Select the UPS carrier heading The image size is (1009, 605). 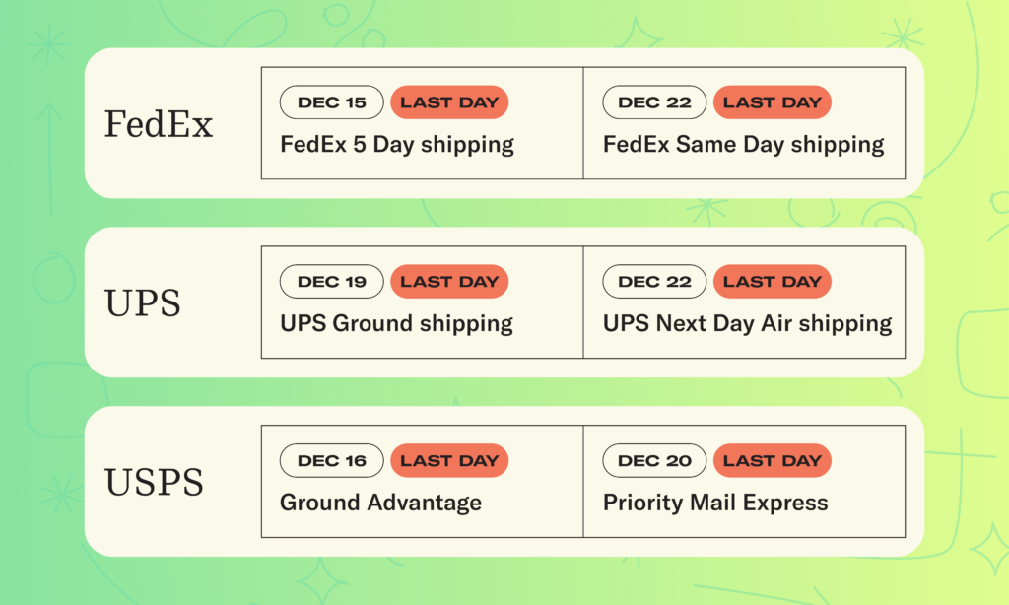pos(143,303)
